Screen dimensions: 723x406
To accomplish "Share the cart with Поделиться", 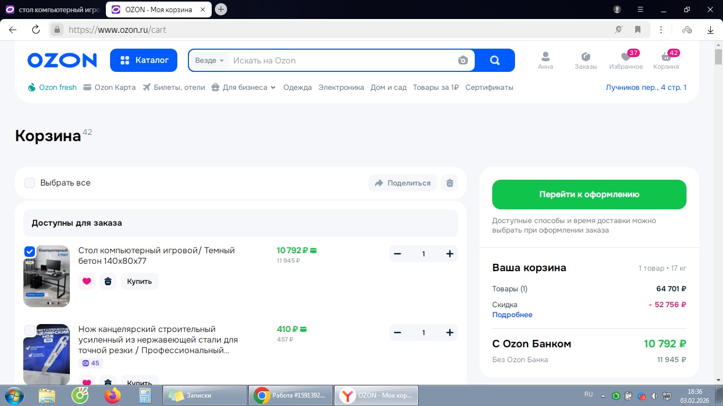I will [x=403, y=183].
